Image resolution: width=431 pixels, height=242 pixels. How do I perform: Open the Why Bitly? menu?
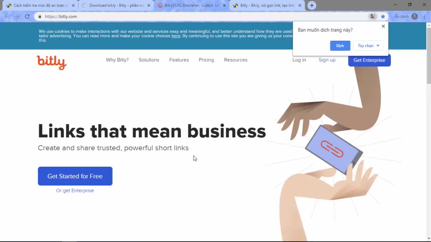[117, 60]
